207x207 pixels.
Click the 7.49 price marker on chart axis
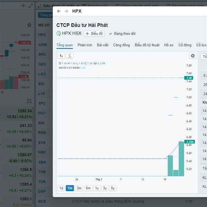[x=189, y=78]
